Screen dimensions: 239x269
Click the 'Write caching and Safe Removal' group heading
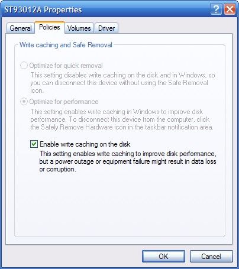point(66,45)
